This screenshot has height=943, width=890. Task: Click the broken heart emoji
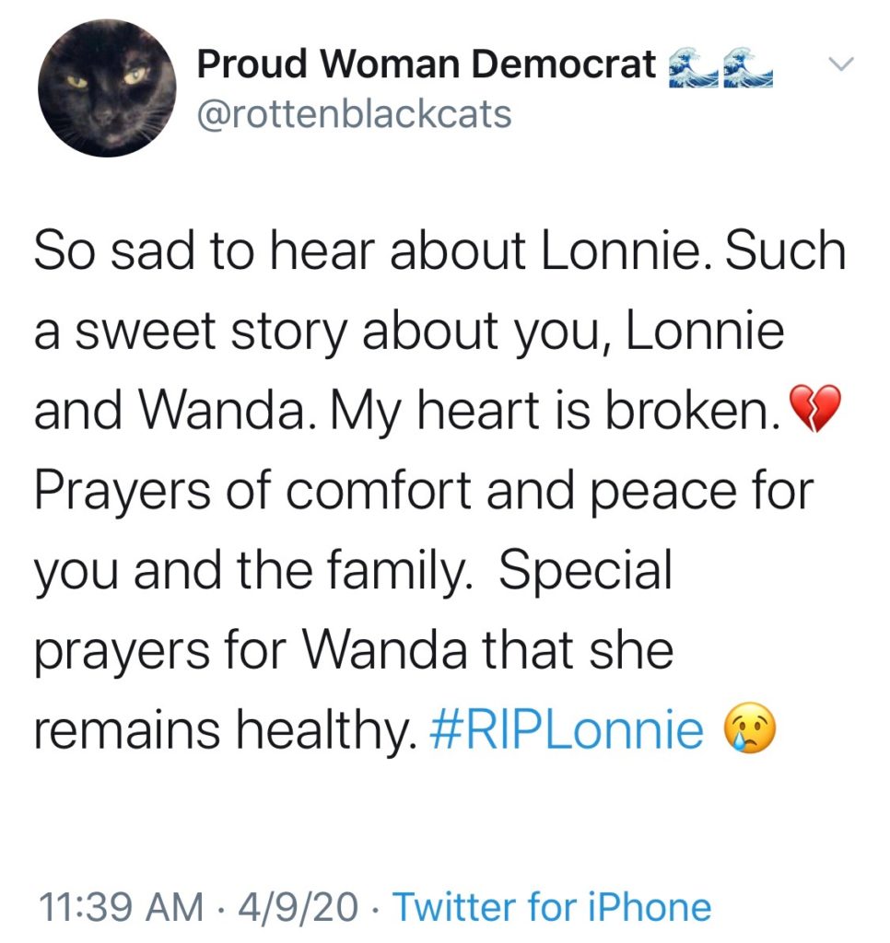point(814,409)
